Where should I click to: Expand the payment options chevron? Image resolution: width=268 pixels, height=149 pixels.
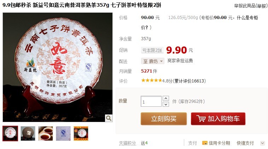point(262,143)
